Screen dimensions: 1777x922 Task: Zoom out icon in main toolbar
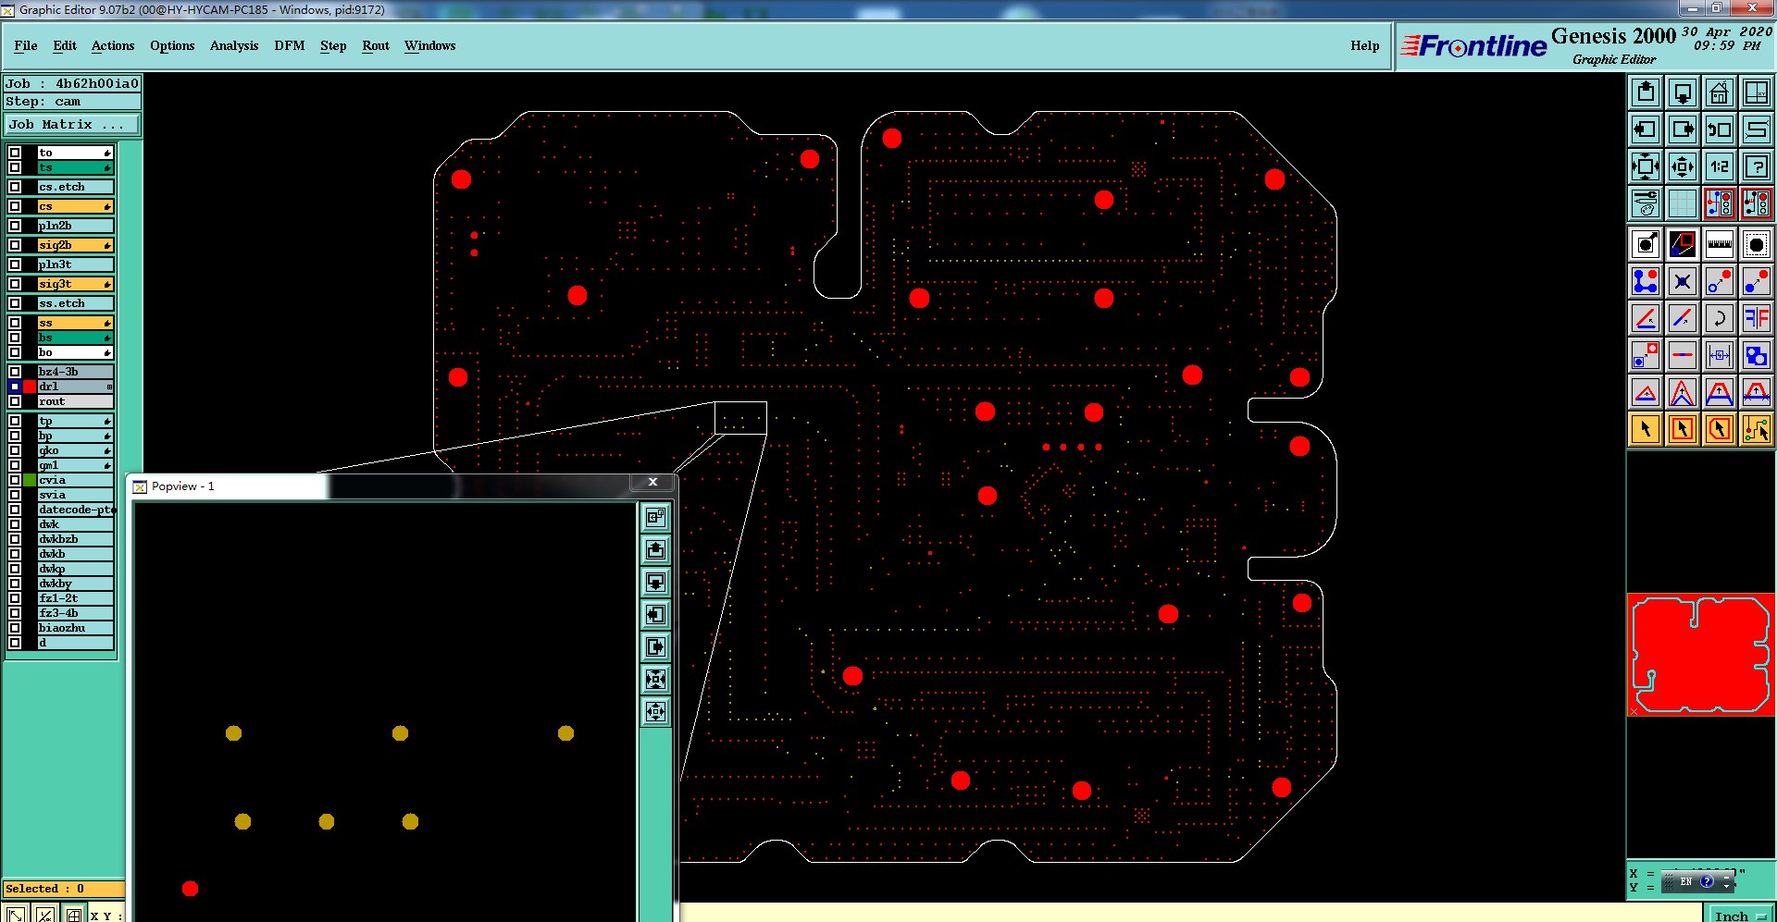[x=1683, y=166]
